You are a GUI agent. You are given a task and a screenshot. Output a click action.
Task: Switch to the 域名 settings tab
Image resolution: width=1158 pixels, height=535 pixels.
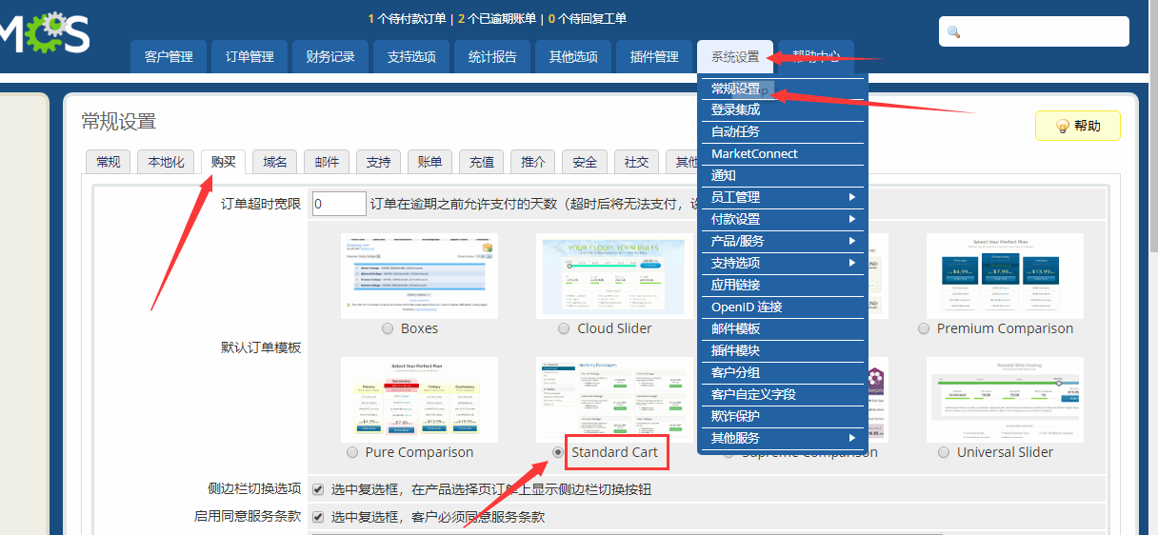tap(275, 162)
